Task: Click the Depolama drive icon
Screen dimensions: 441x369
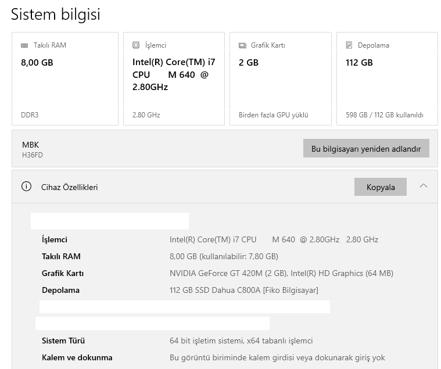Action: tap(349, 45)
